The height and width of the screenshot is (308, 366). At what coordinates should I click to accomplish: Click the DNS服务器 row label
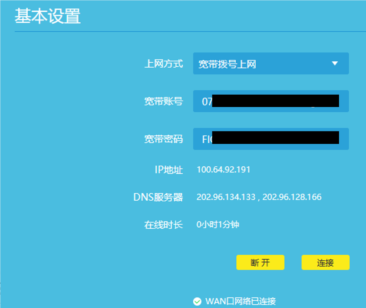click(159, 197)
